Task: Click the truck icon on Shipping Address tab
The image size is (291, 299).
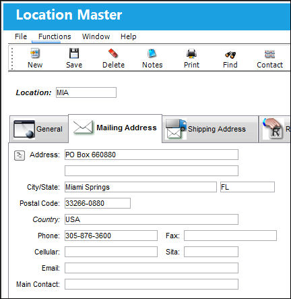Action: (x=176, y=128)
